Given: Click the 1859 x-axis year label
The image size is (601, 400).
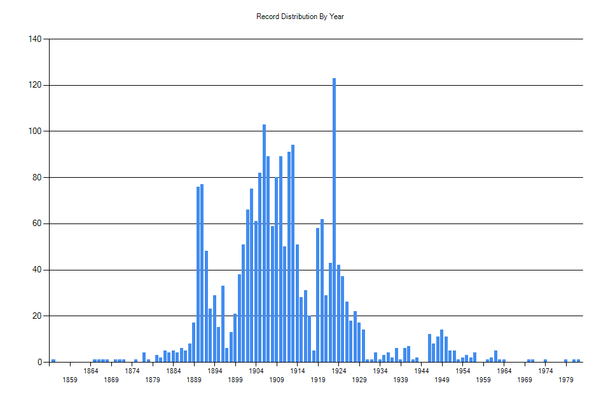Looking at the screenshot, I should [70, 380].
